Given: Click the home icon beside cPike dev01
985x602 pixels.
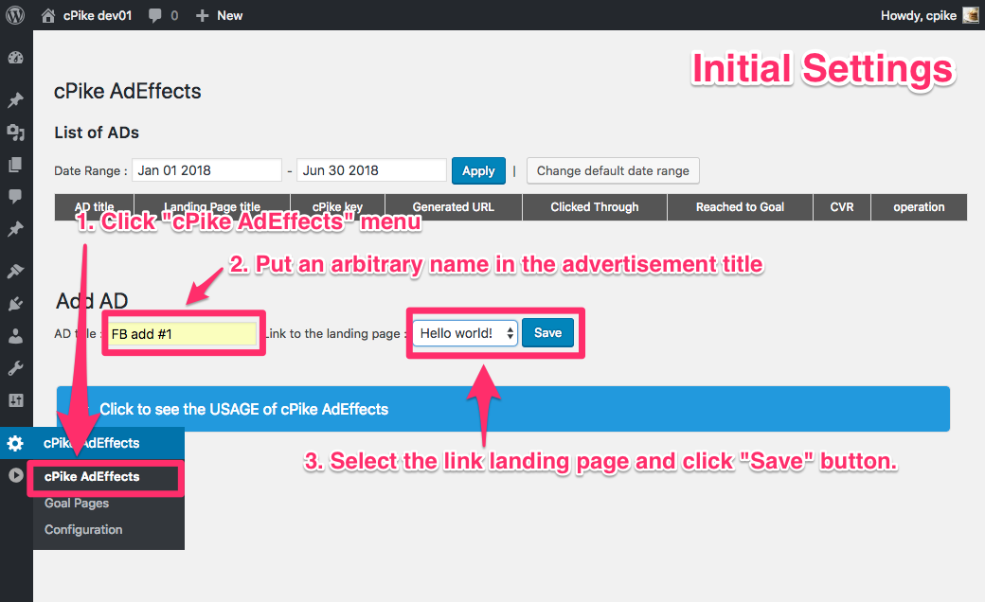Looking at the screenshot, I should tap(47, 16).
